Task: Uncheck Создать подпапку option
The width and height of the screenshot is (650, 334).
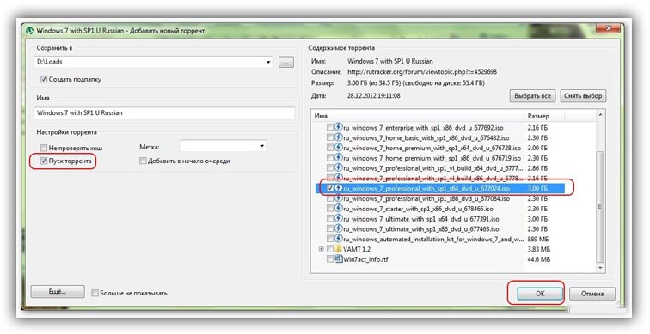Action: [x=44, y=79]
